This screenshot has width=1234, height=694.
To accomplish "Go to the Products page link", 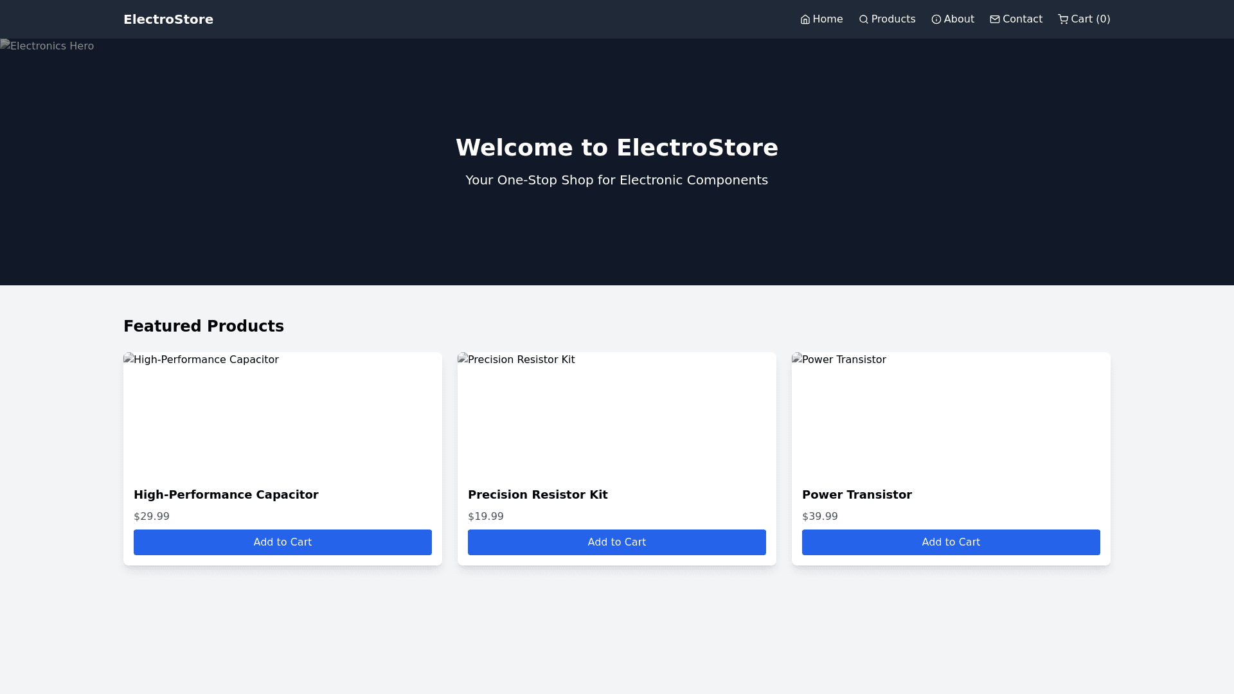I will pos(893,19).
